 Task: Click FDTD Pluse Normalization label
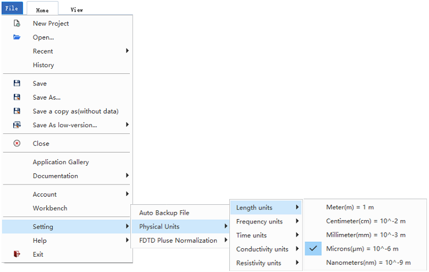click(178, 241)
